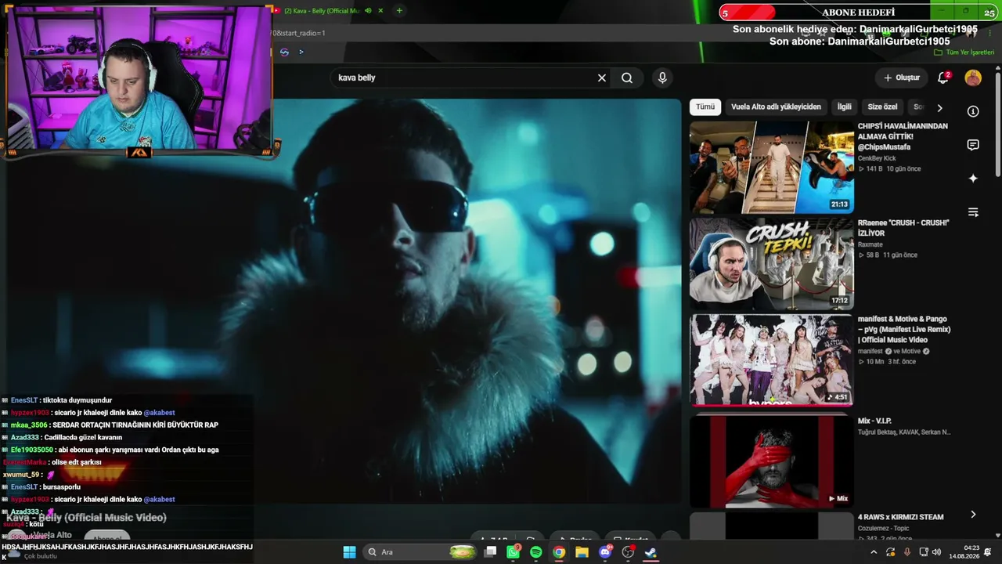1002x564 pixels.
Task: Click the YouTube page vertical scrollbar
Action: point(997,125)
